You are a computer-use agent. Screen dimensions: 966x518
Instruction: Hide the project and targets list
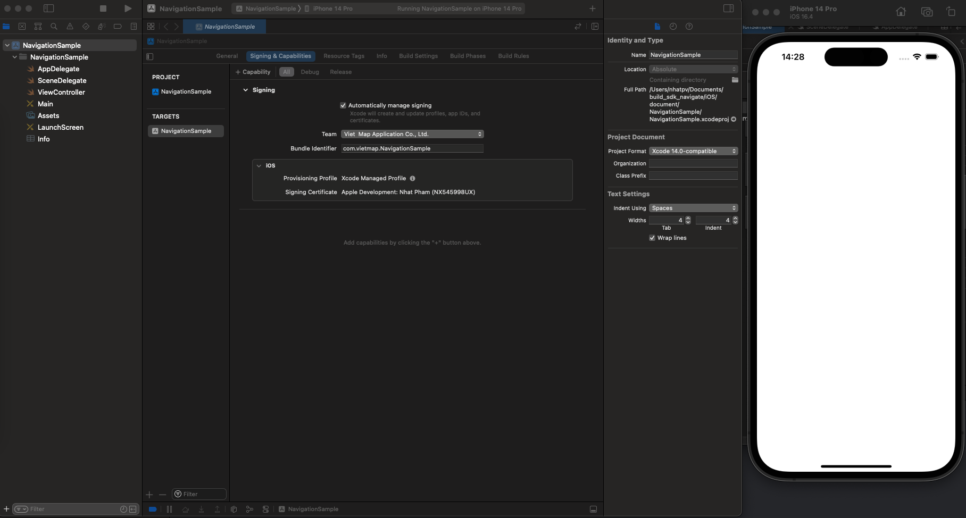tap(150, 56)
